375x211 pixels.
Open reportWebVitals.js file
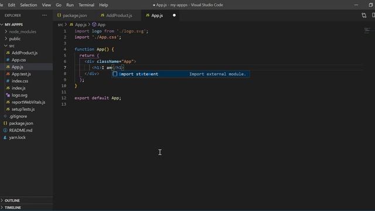coord(28,102)
